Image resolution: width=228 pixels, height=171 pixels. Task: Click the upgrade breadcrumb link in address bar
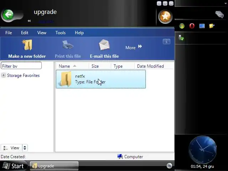46,21
